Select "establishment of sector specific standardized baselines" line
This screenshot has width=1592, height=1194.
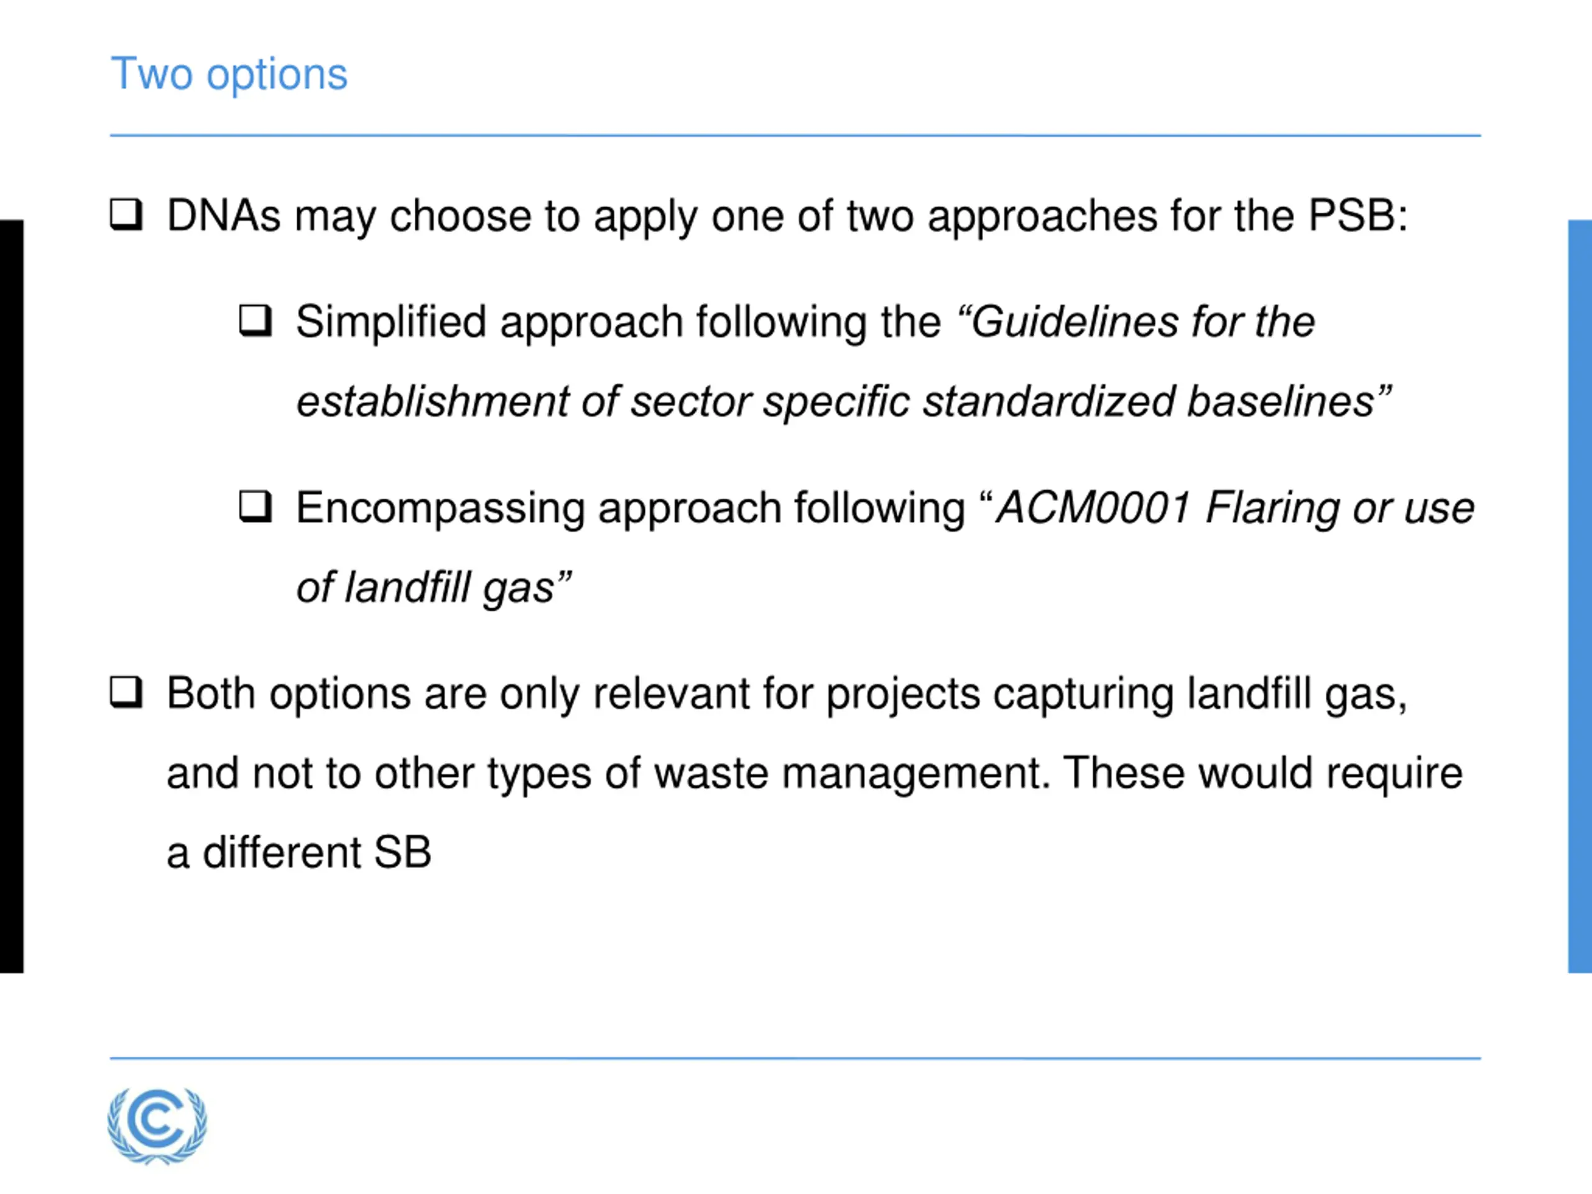[843, 402]
